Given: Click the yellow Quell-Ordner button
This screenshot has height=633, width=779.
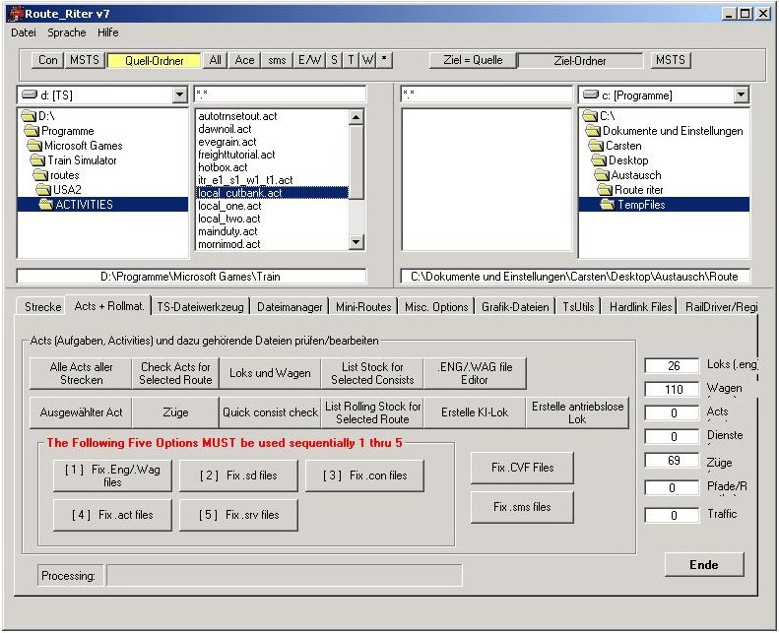Looking at the screenshot, I should (154, 61).
